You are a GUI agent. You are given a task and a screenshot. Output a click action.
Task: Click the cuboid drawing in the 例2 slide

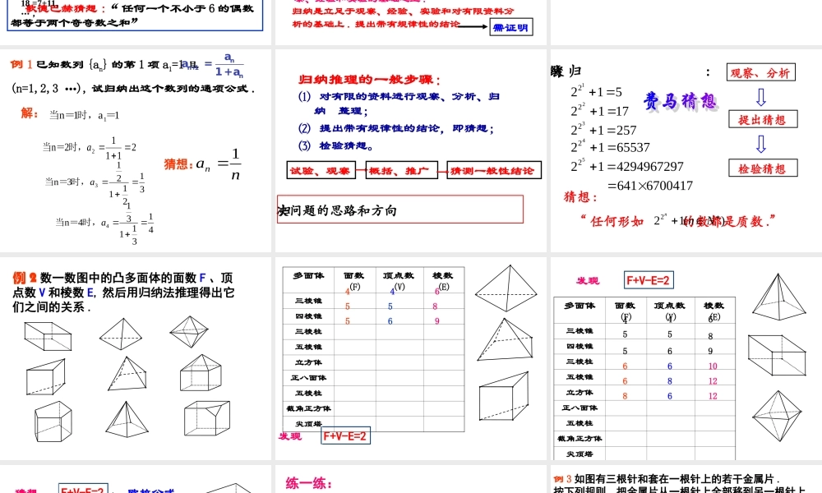point(48,336)
